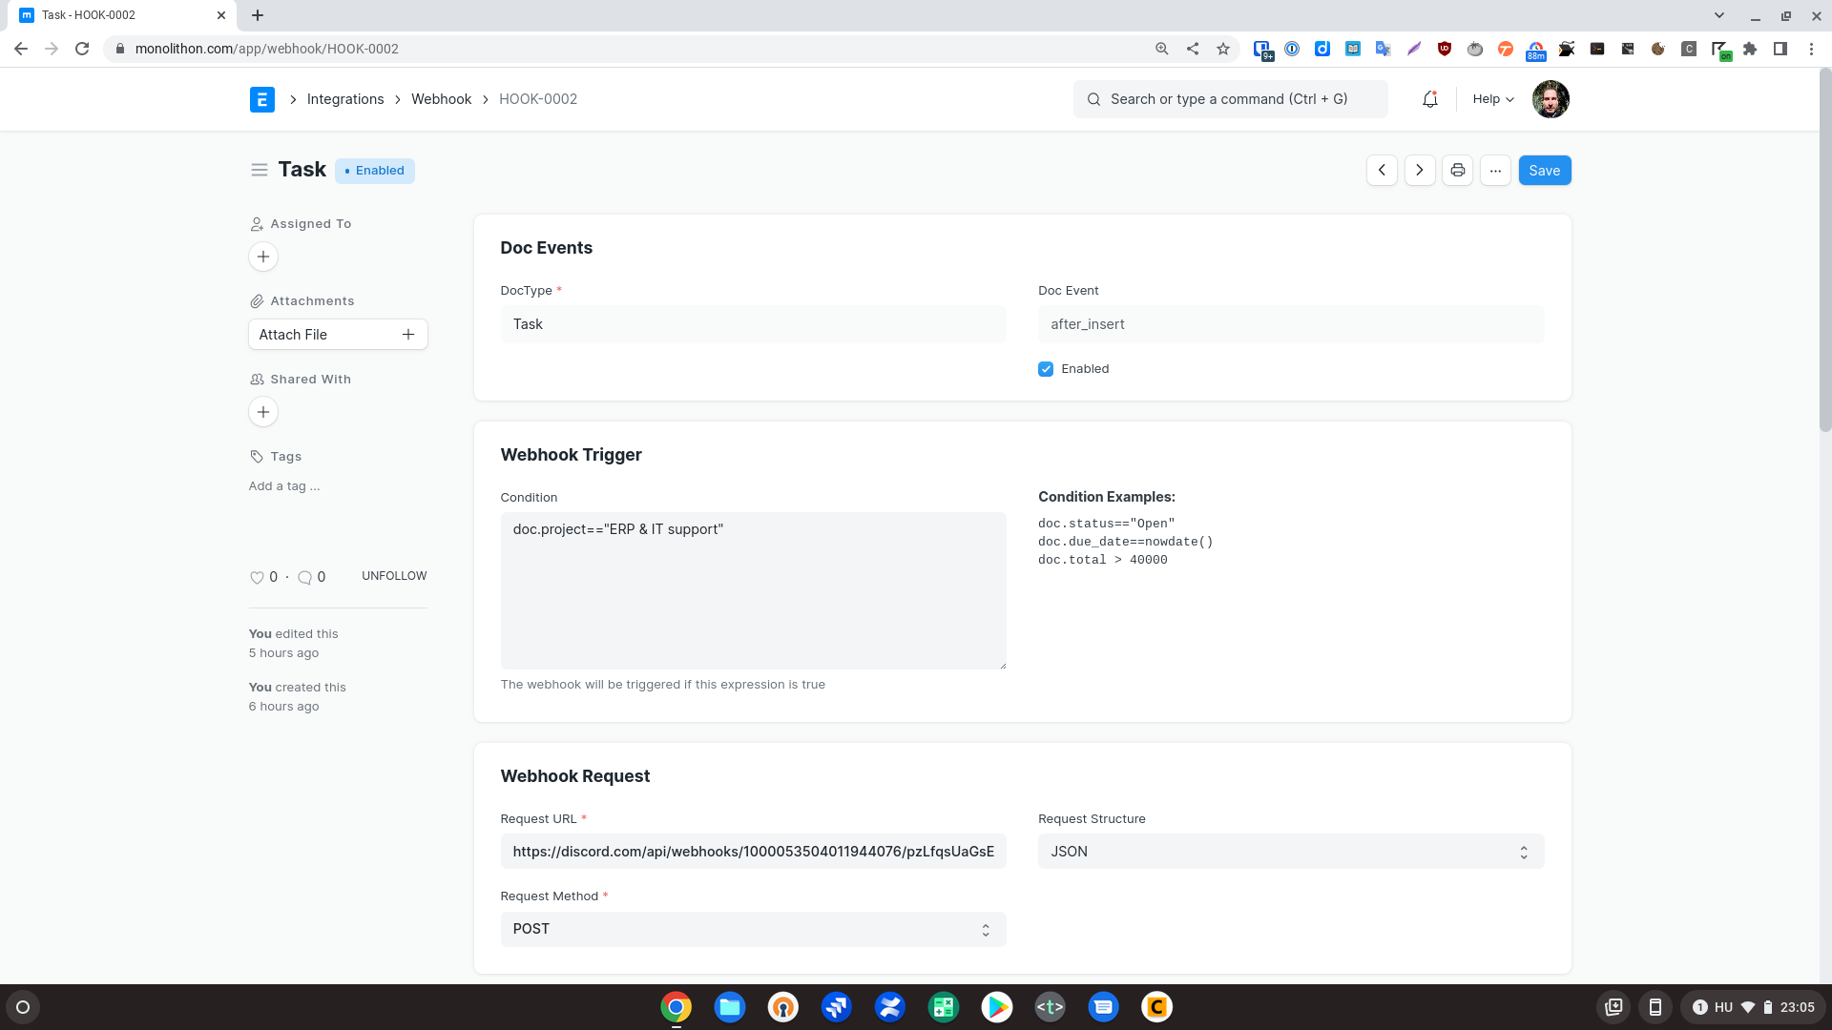Open Files app in the shelf
The image size is (1832, 1030).
[x=730, y=1007]
